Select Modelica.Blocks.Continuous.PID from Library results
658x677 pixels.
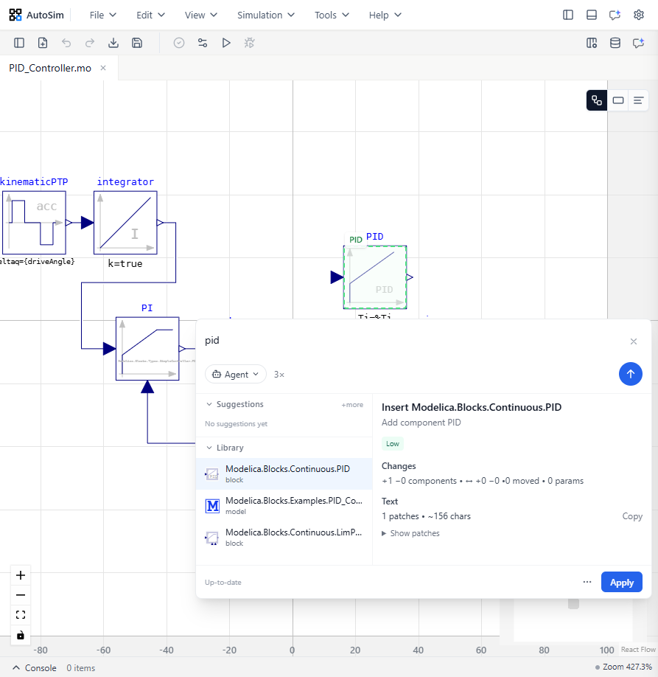(287, 473)
